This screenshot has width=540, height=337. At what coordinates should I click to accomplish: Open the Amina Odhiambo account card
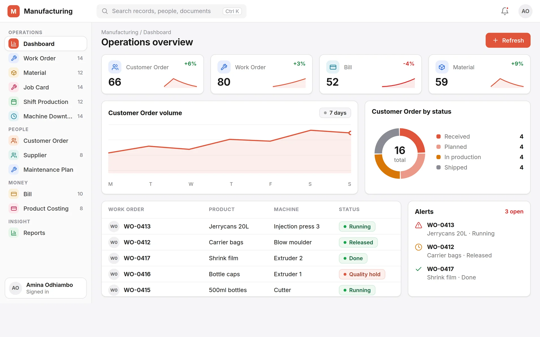click(46, 288)
